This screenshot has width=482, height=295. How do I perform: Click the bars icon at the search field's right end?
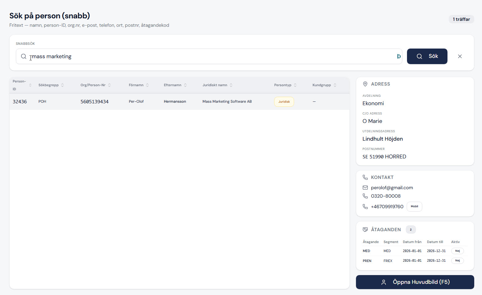(x=399, y=56)
